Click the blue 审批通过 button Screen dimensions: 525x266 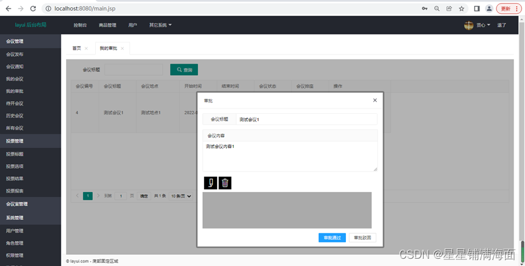(x=332, y=238)
